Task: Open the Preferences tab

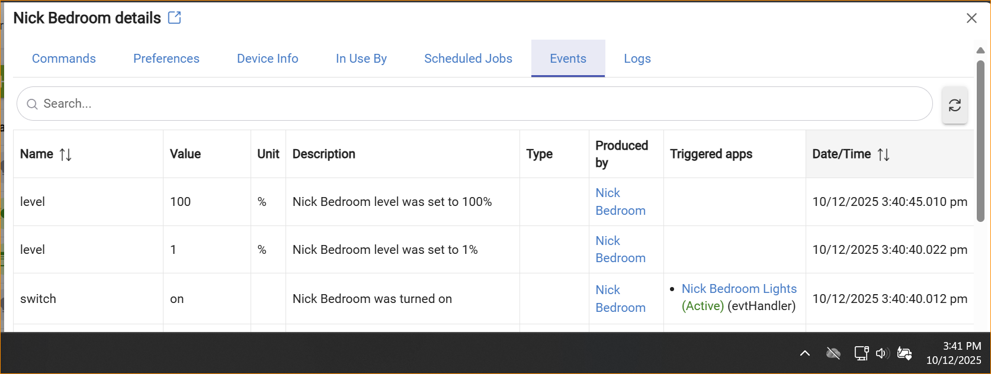Action: (x=166, y=59)
